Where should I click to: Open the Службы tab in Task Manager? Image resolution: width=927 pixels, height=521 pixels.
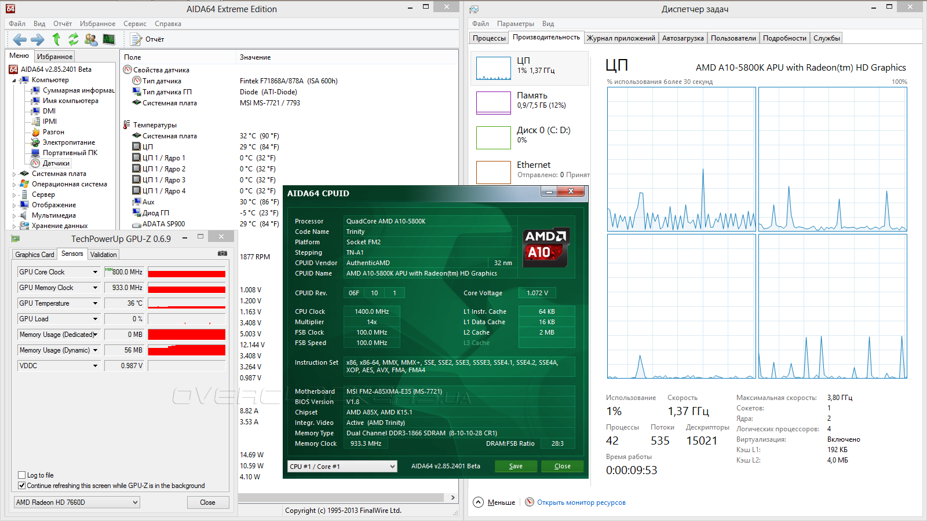[x=827, y=38]
